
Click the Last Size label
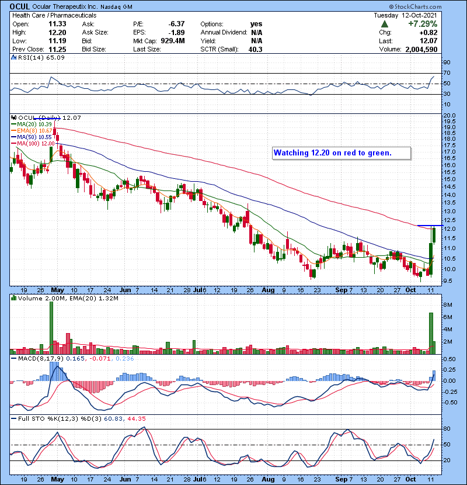pyautogui.click(x=147, y=49)
